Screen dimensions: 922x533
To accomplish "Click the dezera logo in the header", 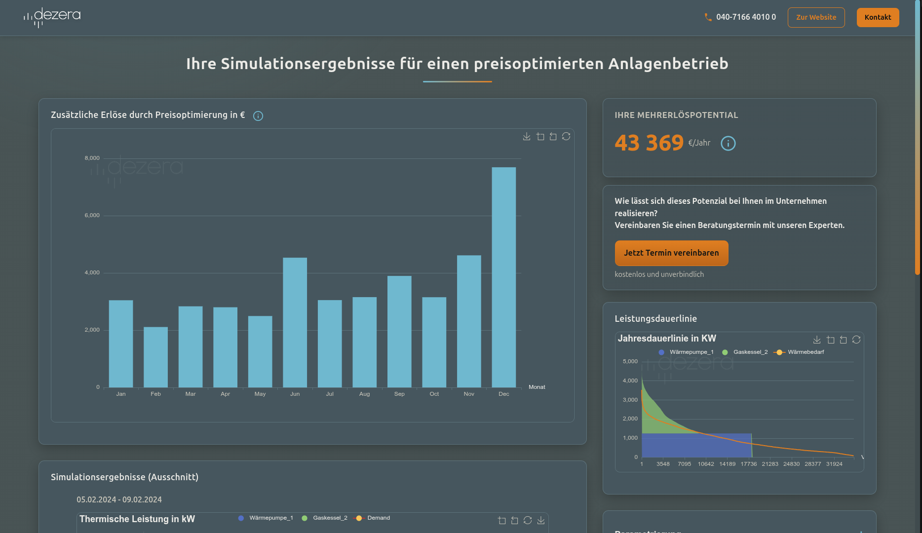I will click(52, 17).
